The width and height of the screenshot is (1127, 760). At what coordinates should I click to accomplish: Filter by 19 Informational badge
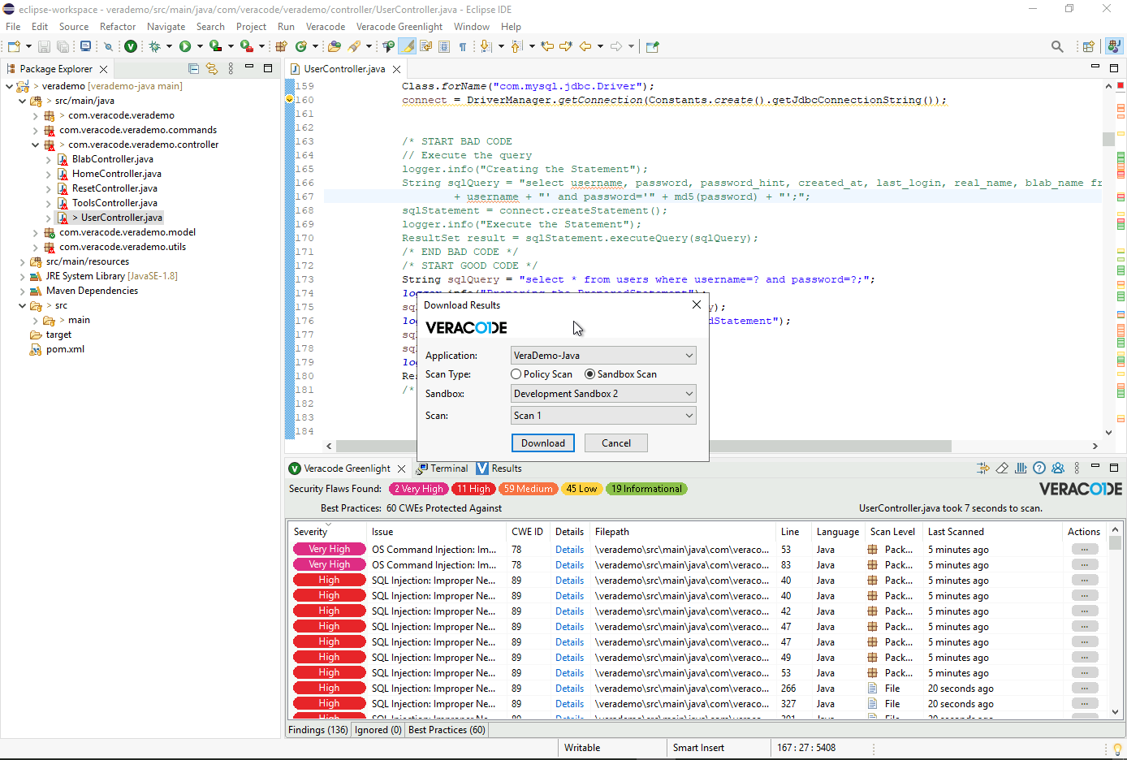click(x=646, y=489)
